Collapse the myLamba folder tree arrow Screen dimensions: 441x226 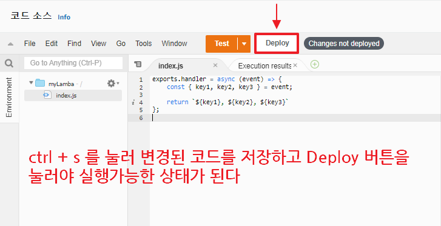pyautogui.click(x=31, y=83)
